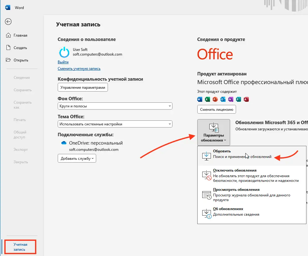Select Сохранить in the sidebar
This screenshot has height=256, width=308.
click(x=23, y=90)
